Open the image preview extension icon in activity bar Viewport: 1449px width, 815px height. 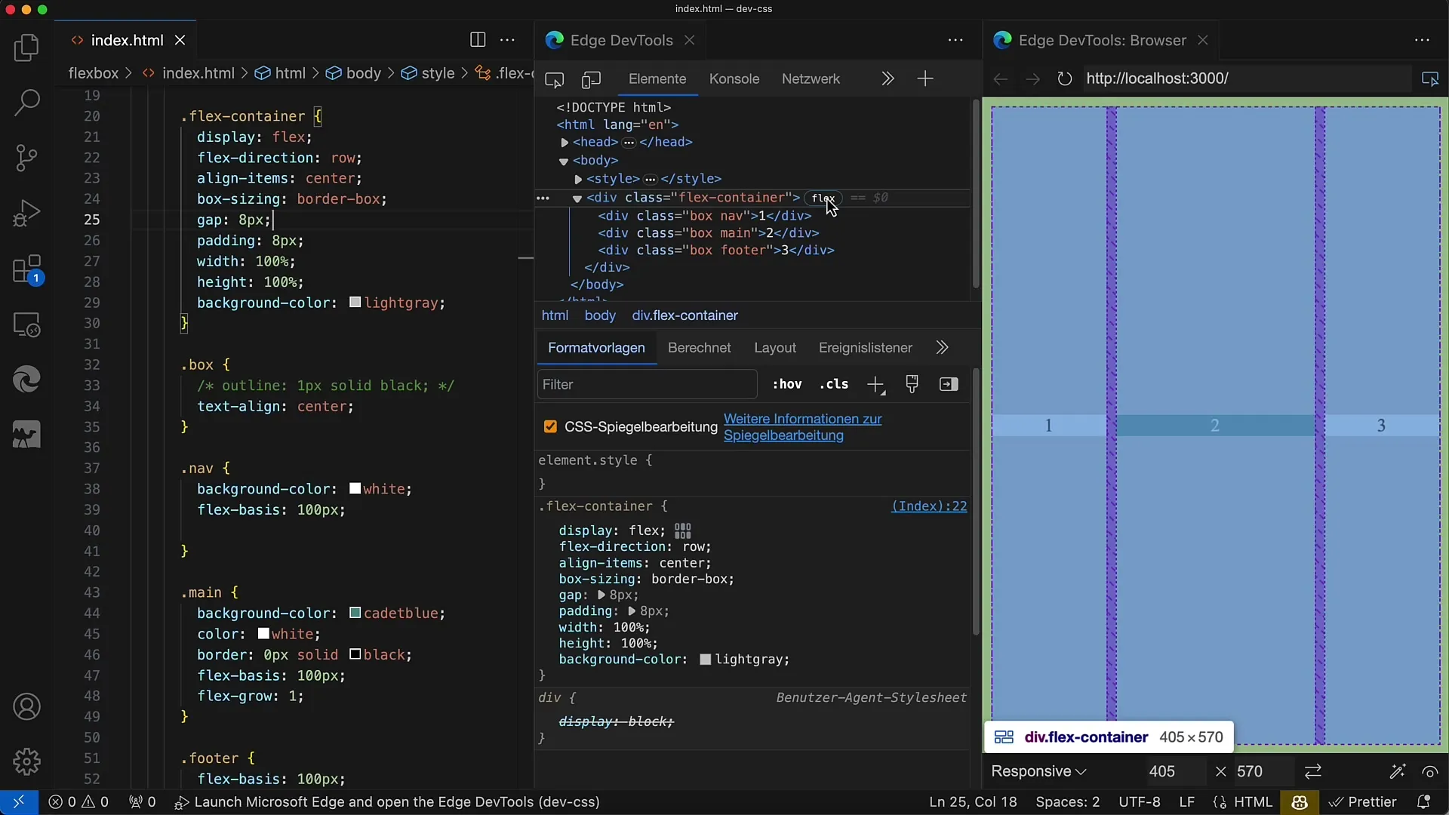[x=27, y=435]
